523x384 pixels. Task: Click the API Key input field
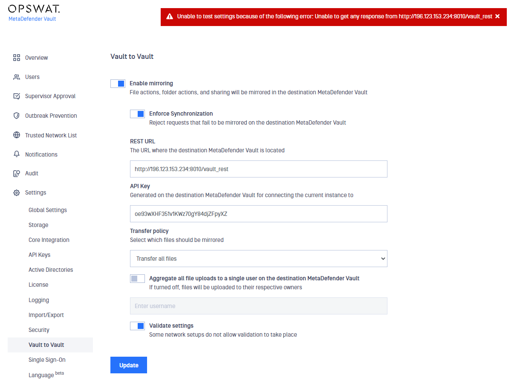tap(259, 214)
